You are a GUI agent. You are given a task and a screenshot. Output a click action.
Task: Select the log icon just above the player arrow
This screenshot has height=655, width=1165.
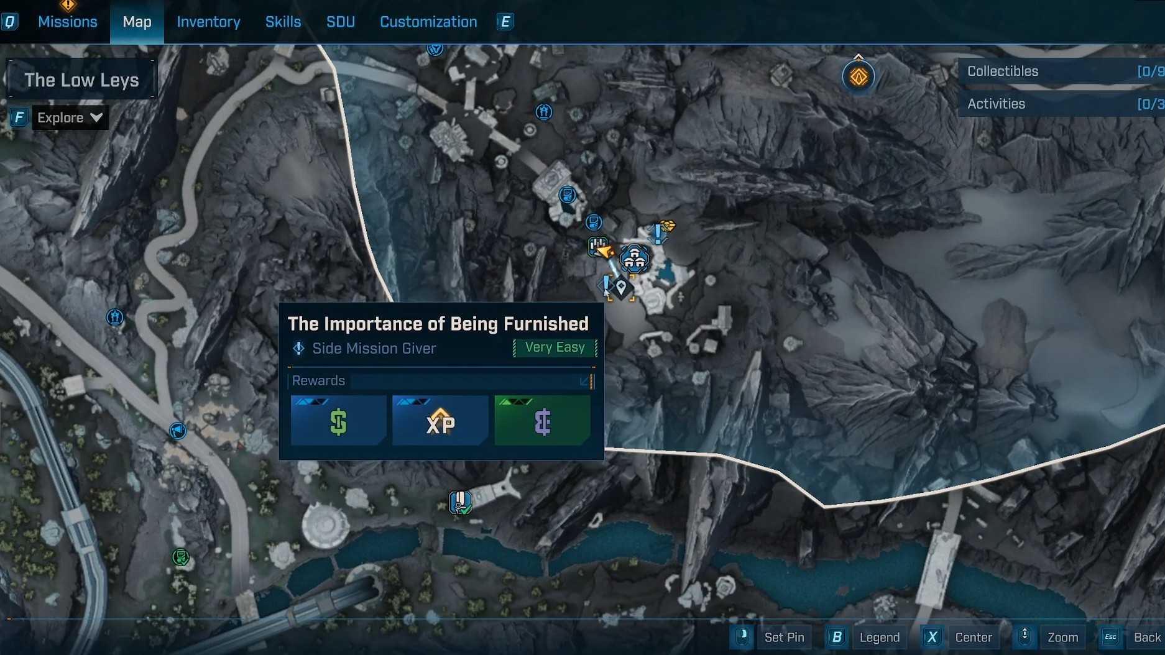[594, 222]
